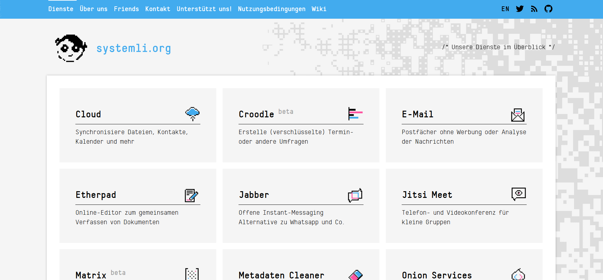Viewport: 603px width, 280px height.
Task: Open the Twitter icon link
Action: [x=520, y=9]
